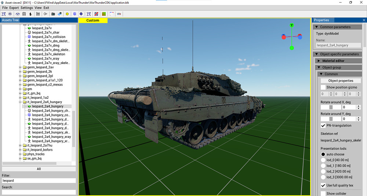Screen dimensions: 367x196
Task: Open the Settings menu
Action: 27,8
